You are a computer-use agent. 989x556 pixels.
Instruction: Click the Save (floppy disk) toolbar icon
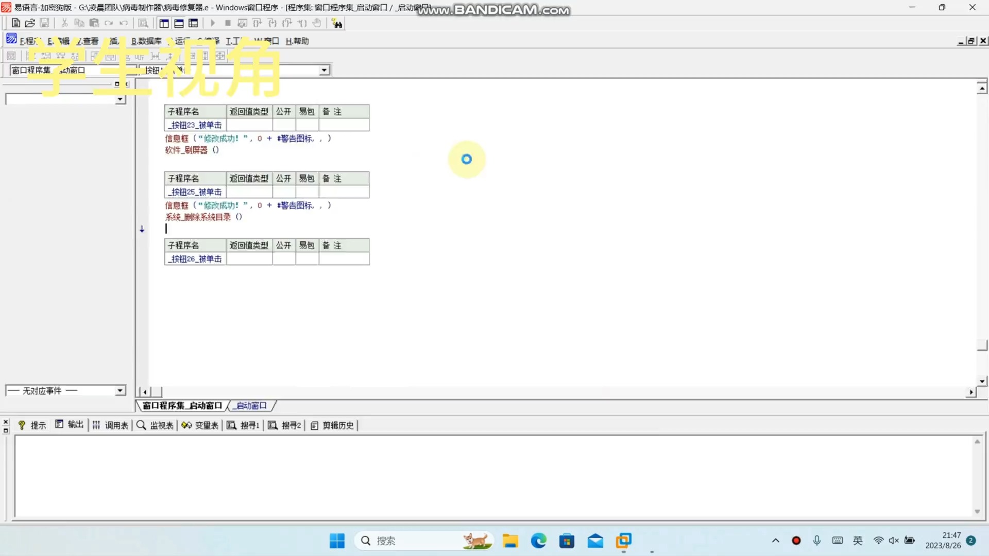45,23
